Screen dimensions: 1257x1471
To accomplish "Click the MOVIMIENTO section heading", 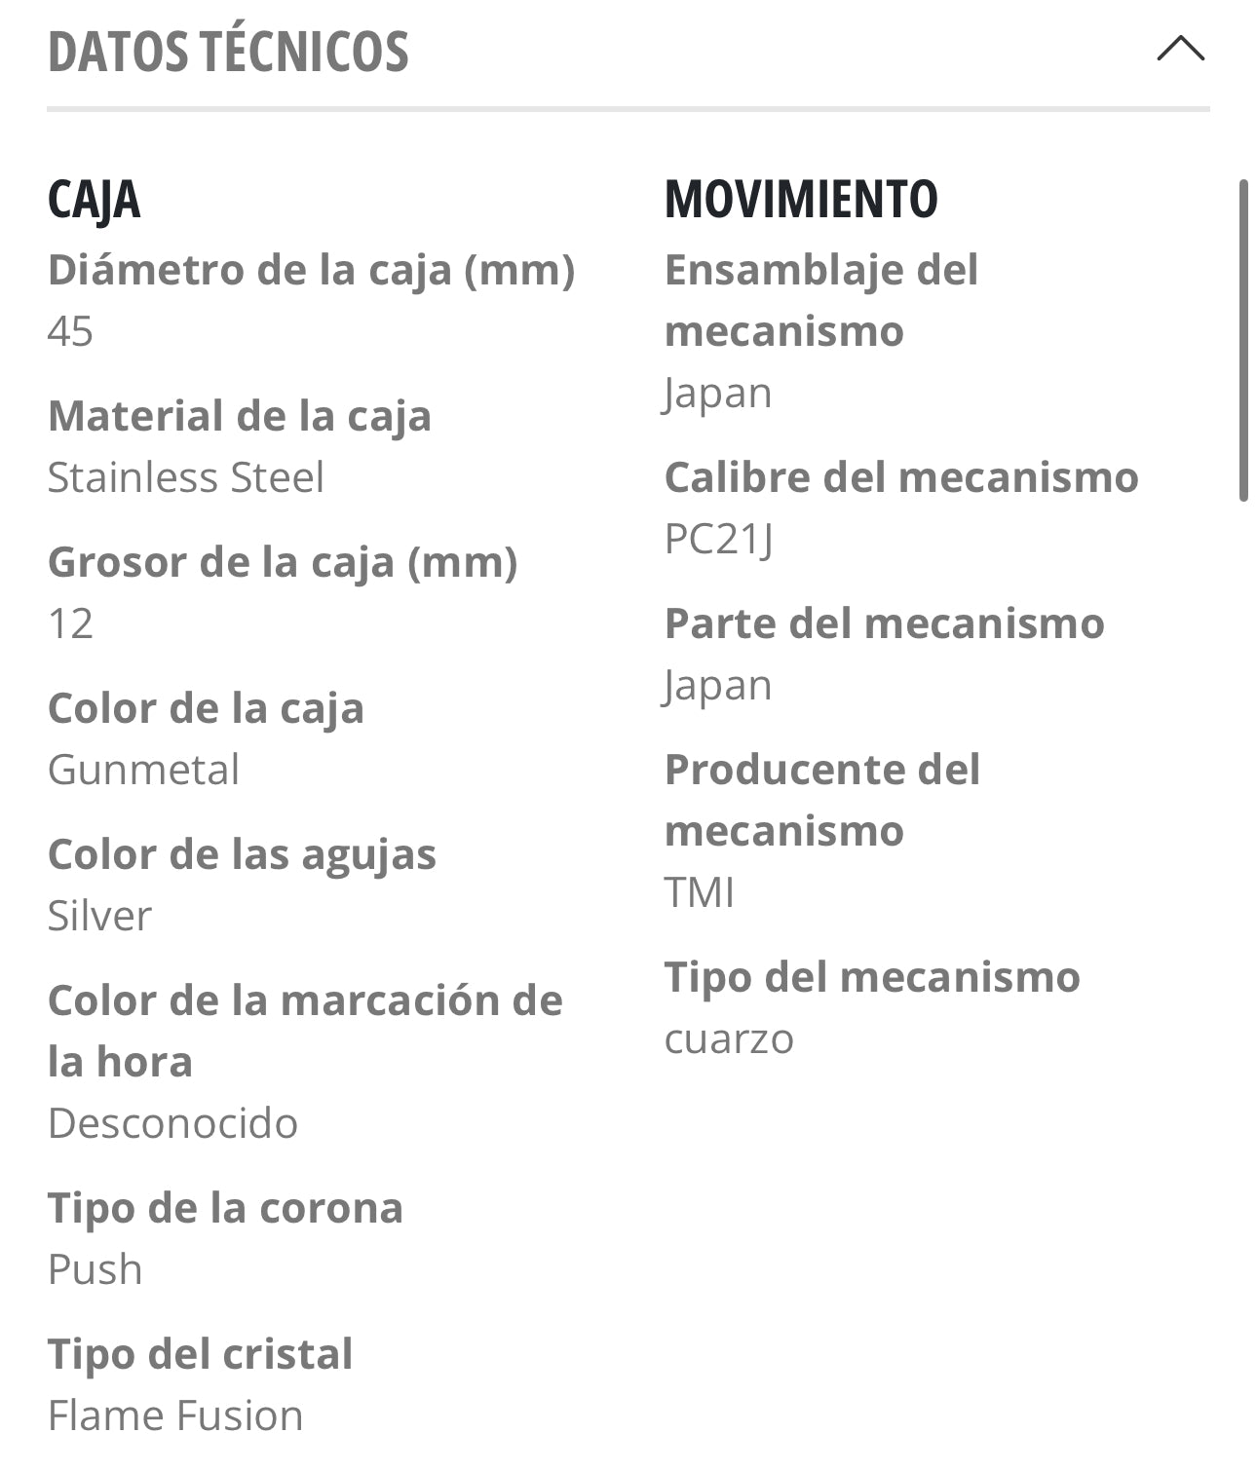I will [x=801, y=200].
